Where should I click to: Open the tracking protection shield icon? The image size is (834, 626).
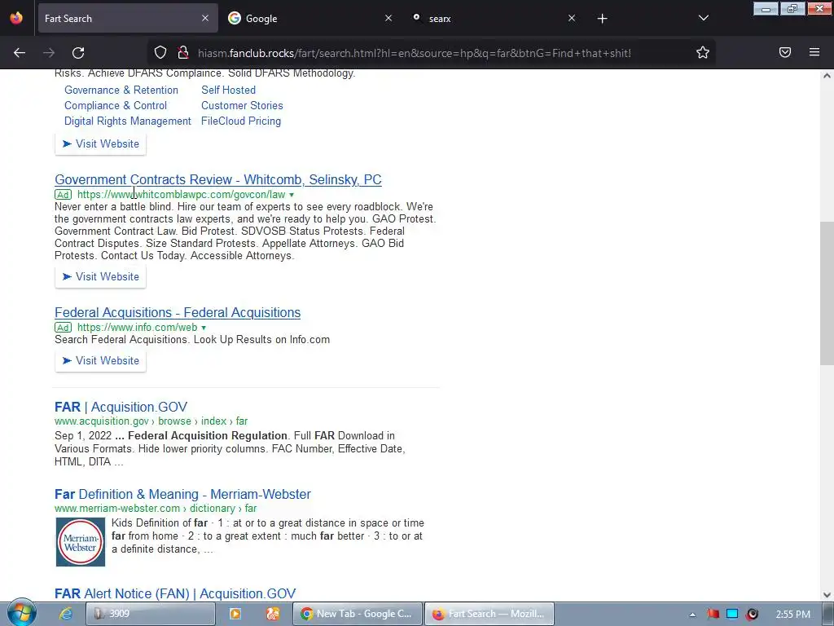click(160, 53)
